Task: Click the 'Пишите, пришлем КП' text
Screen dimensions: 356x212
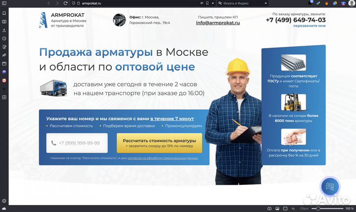Action: coord(218,17)
